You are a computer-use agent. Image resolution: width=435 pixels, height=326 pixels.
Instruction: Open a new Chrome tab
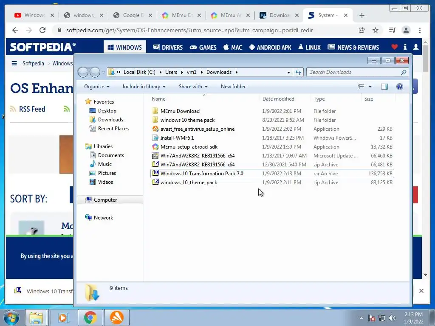click(362, 15)
